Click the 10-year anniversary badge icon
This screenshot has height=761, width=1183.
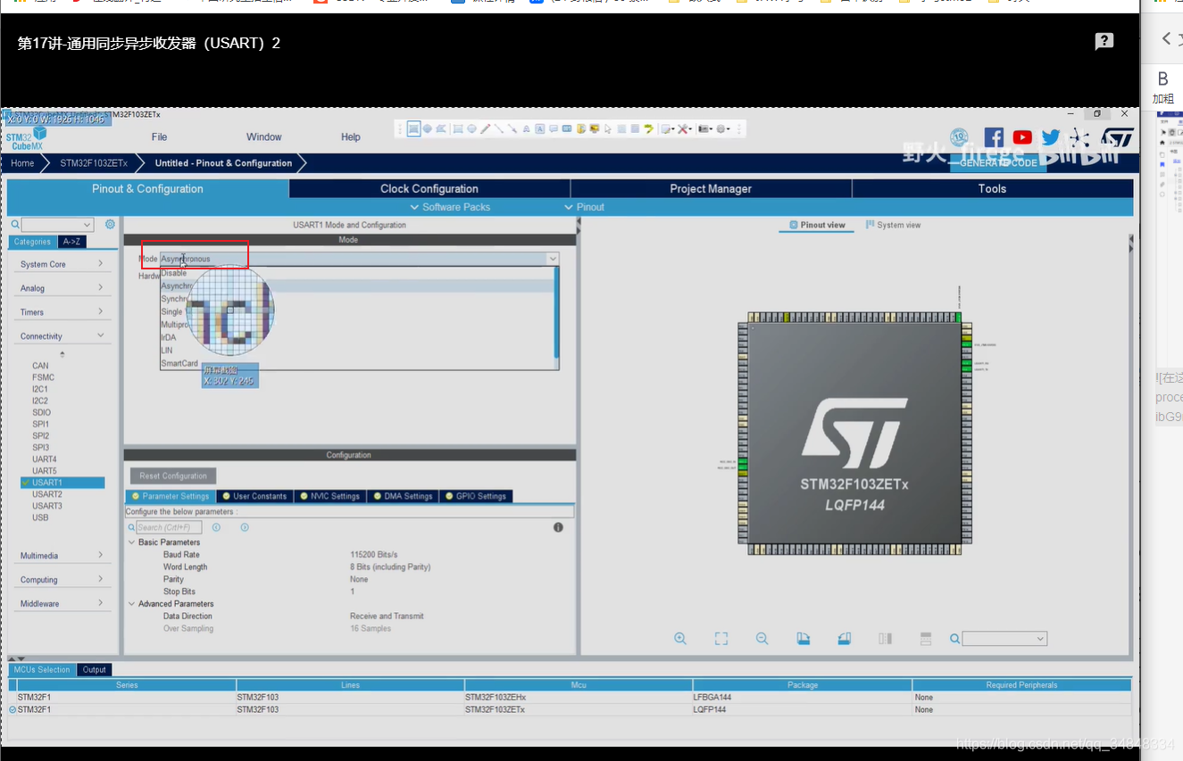tap(960, 137)
